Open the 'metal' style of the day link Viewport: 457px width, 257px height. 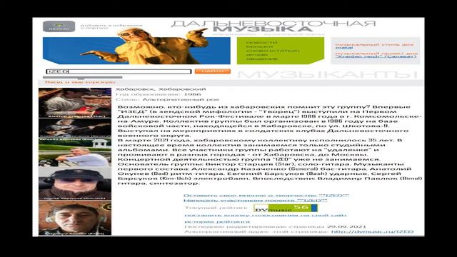click(x=344, y=48)
